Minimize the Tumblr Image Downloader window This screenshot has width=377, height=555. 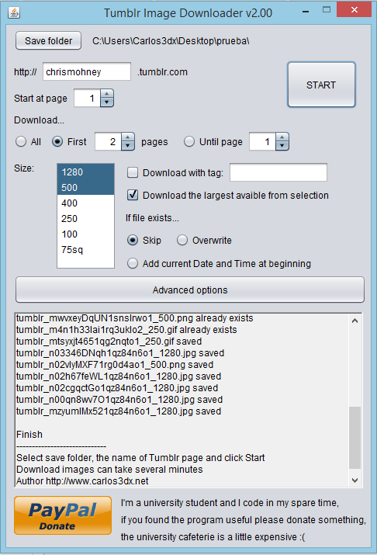point(306,12)
